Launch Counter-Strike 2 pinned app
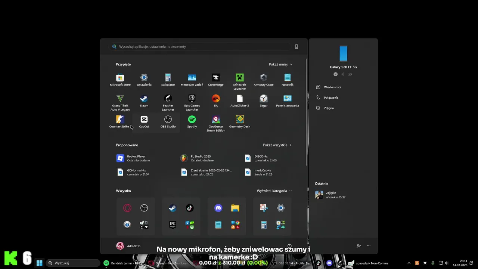The image size is (478, 269). tap(120, 122)
